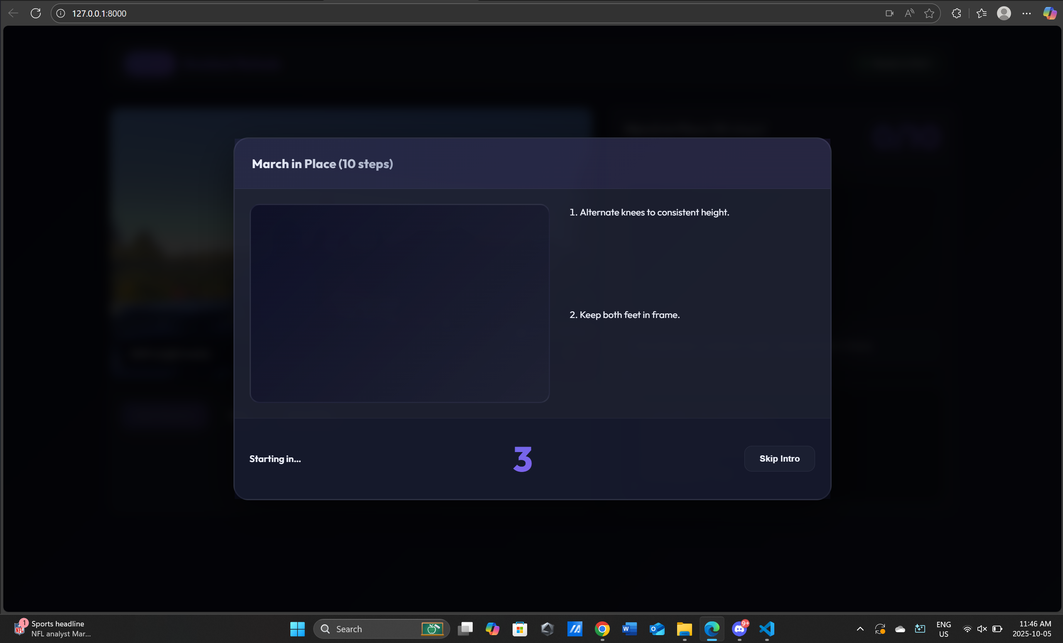Open Copilot sidebar icon
The height and width of the screenshot is (643, 1063).
(1049, 13)
